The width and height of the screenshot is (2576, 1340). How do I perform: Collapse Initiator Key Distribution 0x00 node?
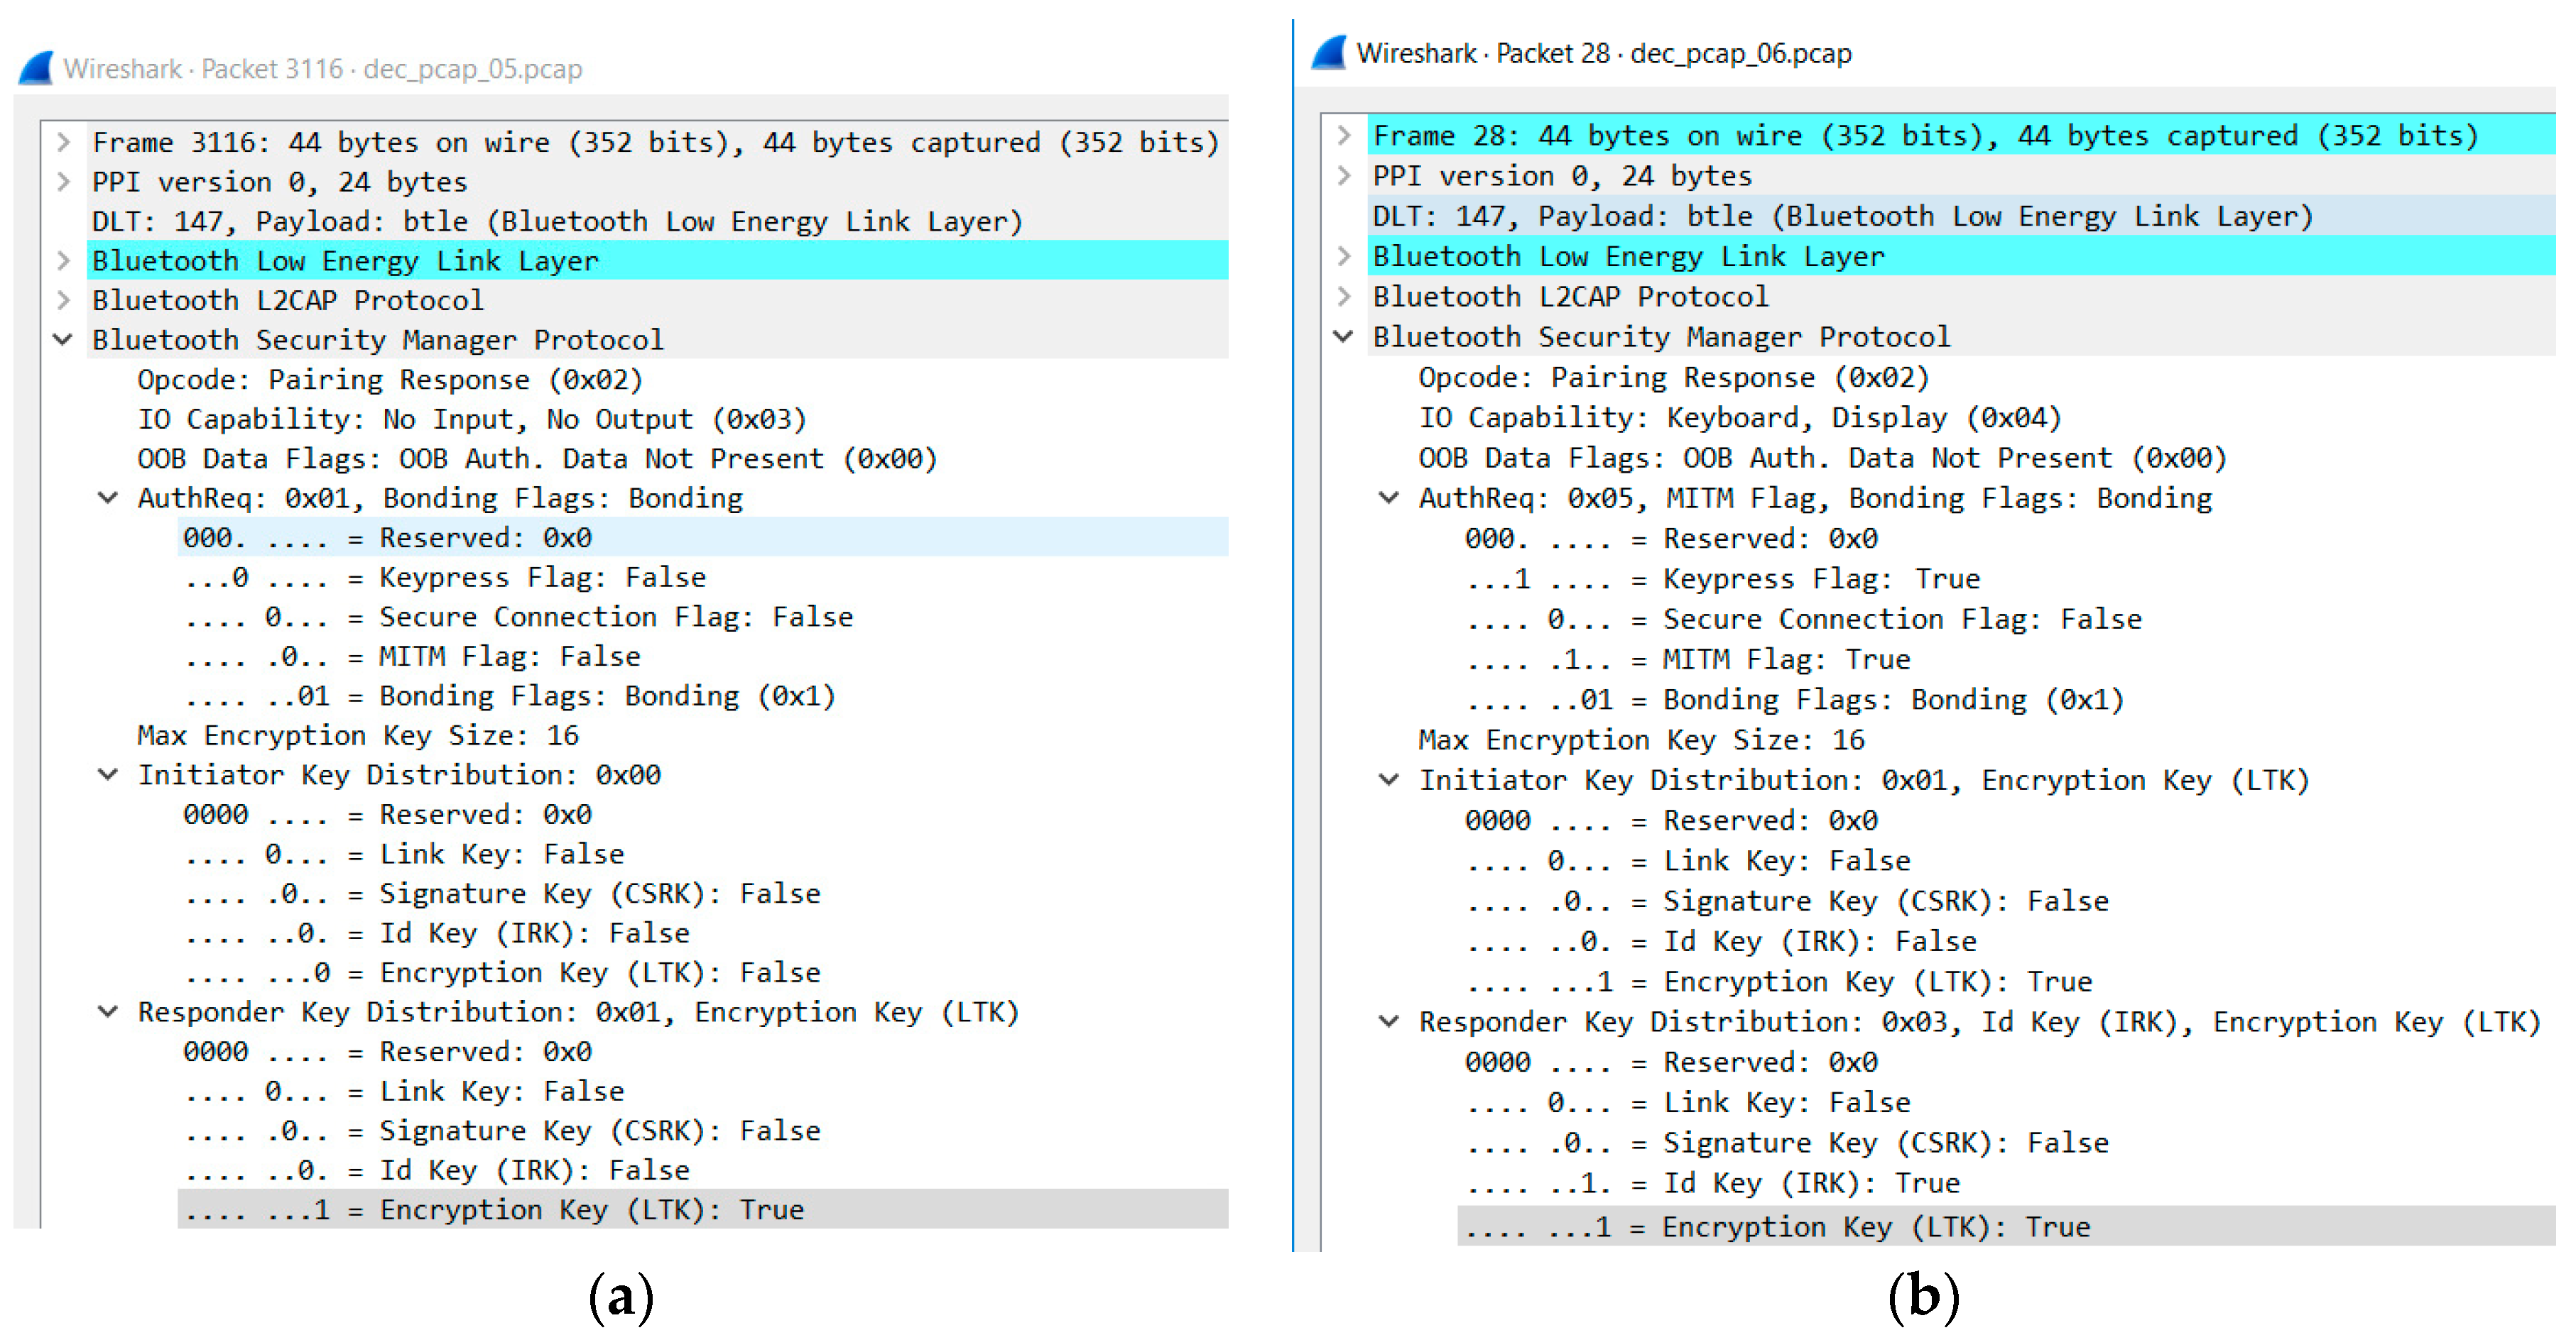[108, 774]
